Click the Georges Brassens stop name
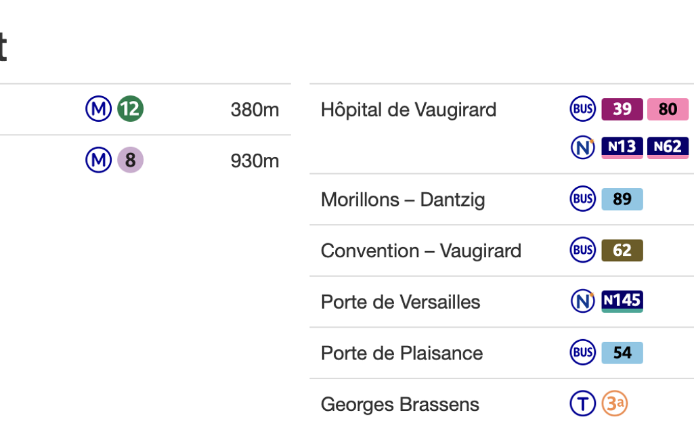Screen dimensions: 694x440 coord(399,405)
